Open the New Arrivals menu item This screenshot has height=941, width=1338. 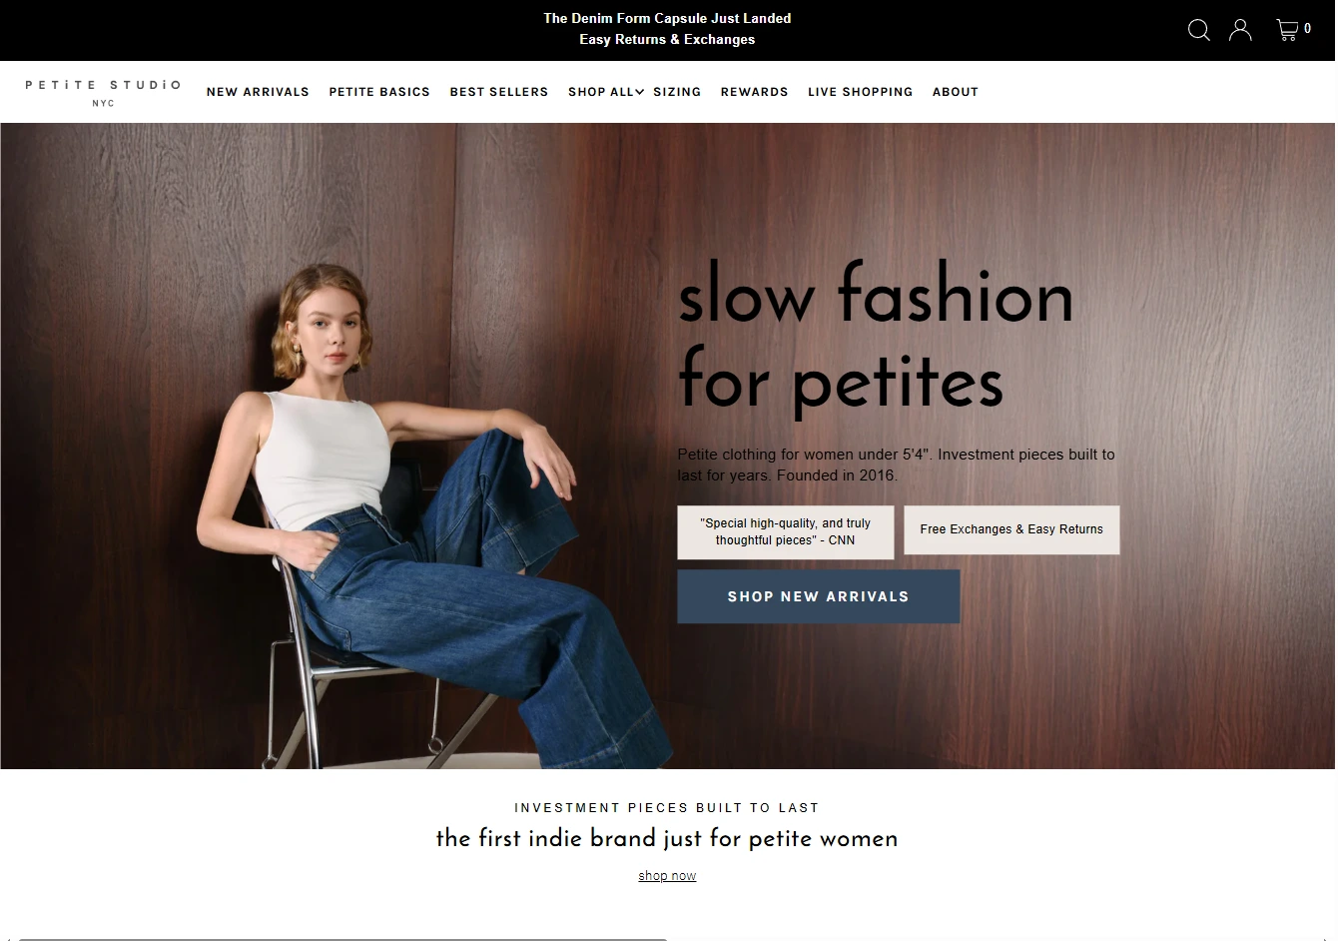pos(258,92)
